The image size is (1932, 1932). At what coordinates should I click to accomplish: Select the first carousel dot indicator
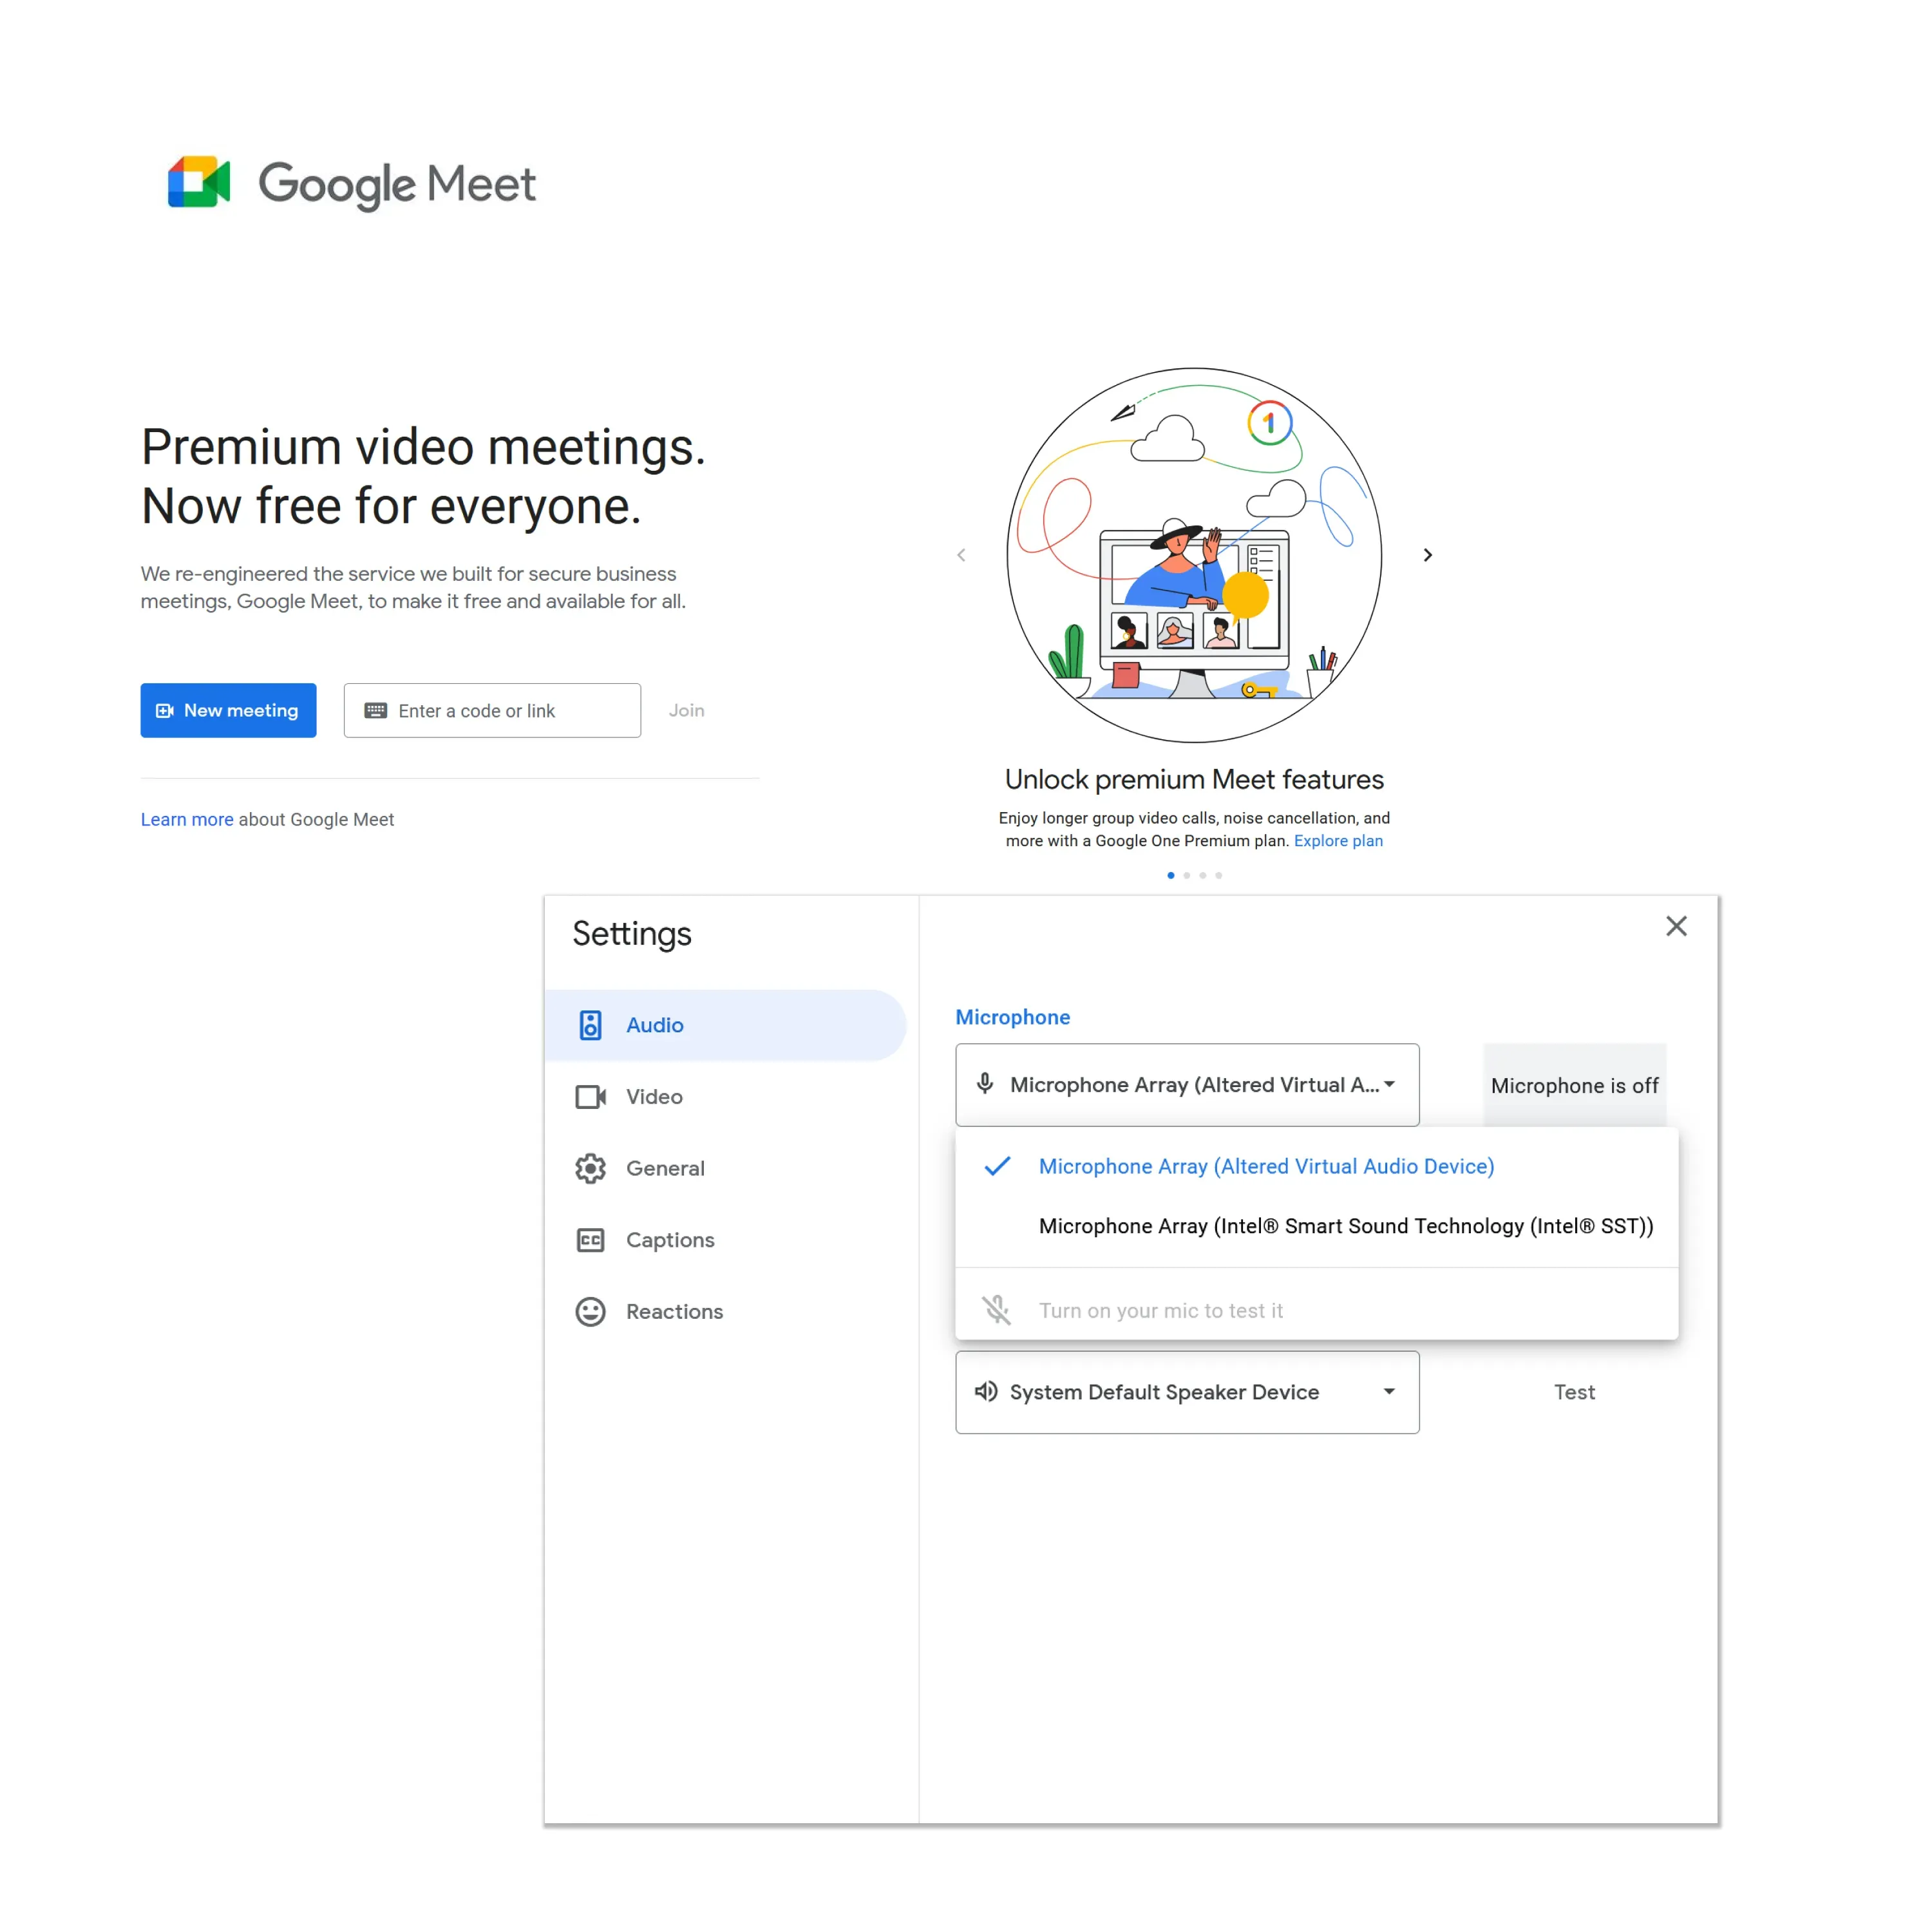1171,875
